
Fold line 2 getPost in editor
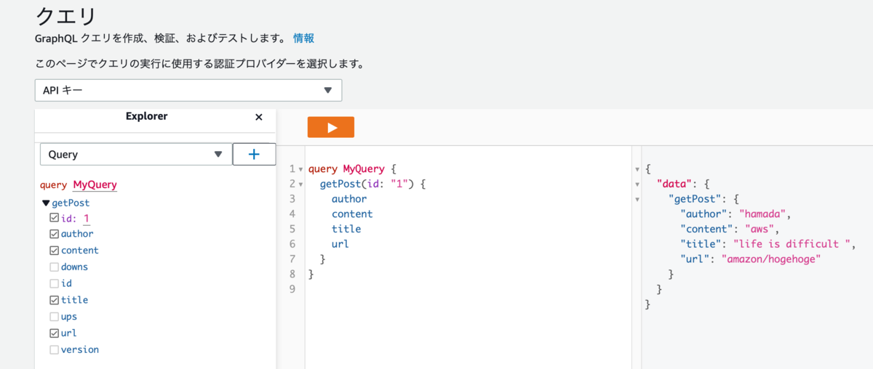(301, 184)
